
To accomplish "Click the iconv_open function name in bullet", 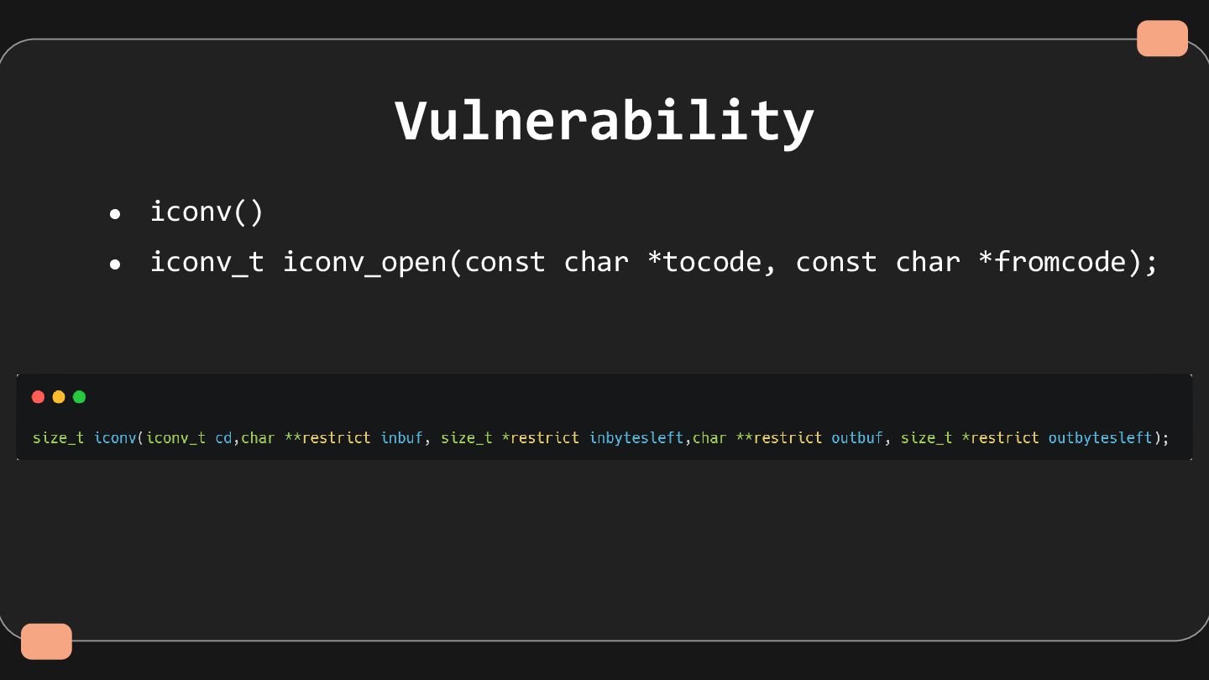I will [364, 262].
